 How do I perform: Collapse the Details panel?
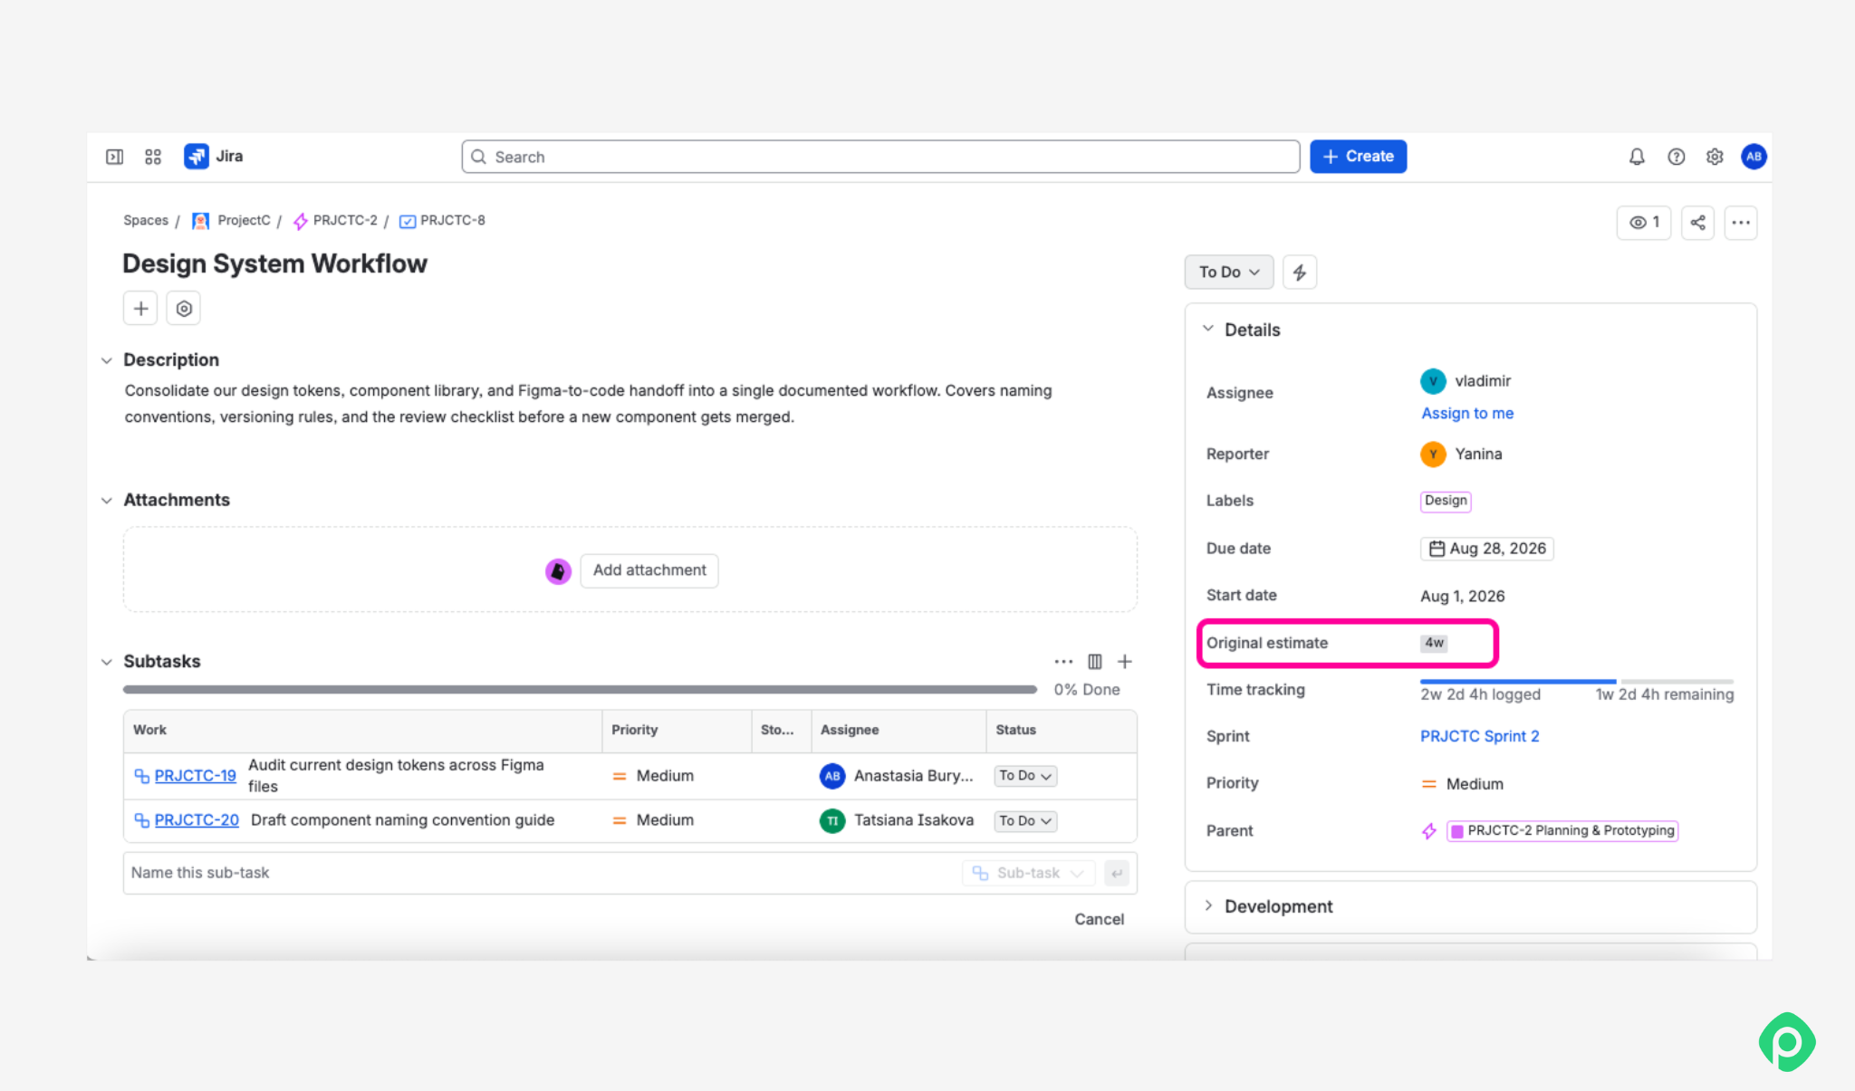point(1207,329)
